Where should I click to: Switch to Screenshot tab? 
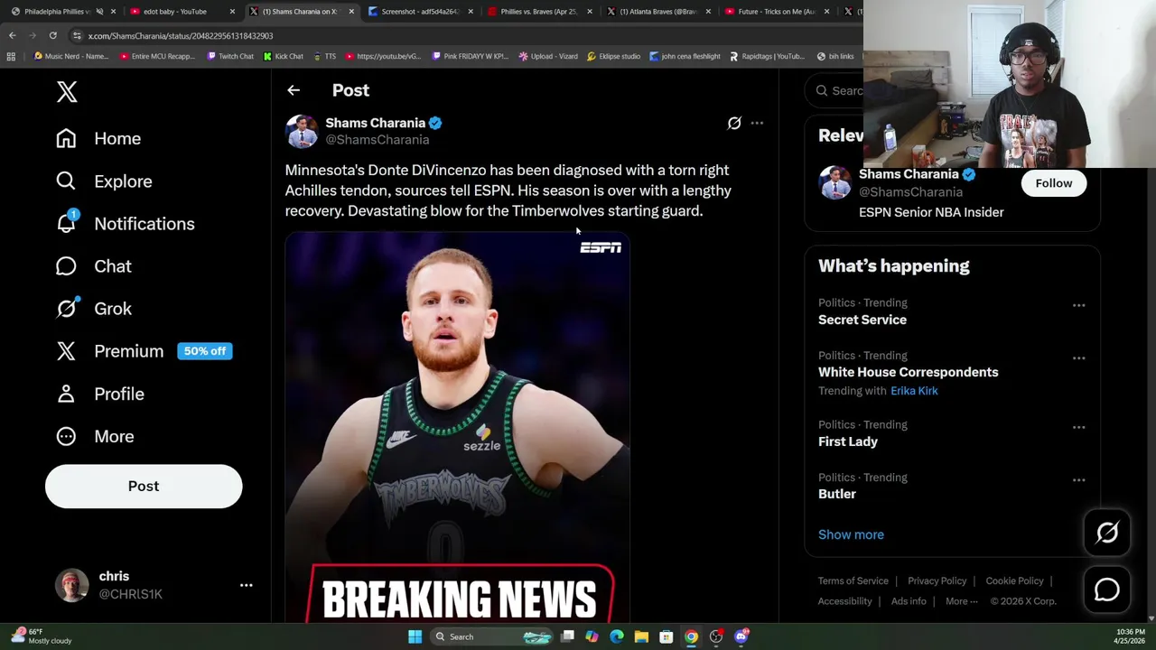coord(418,12)
